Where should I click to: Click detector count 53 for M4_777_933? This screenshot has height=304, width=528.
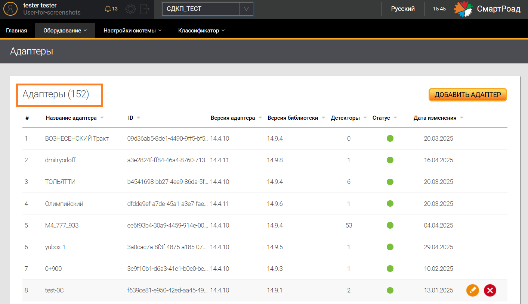[349, 225]
